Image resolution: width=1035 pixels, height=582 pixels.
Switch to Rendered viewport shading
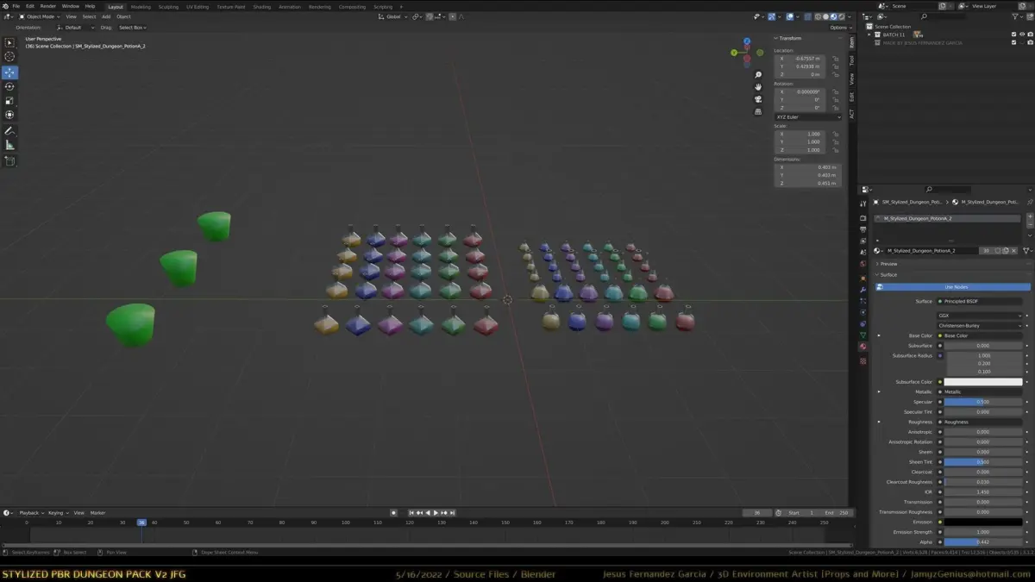[x=841, y=16]
